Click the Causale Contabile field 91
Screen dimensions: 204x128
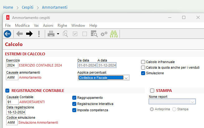12,102
